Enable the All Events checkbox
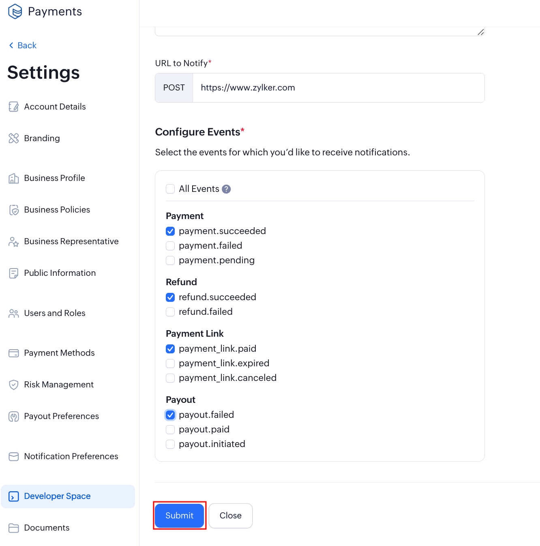The image size is (540, 546). coord(170,189)
